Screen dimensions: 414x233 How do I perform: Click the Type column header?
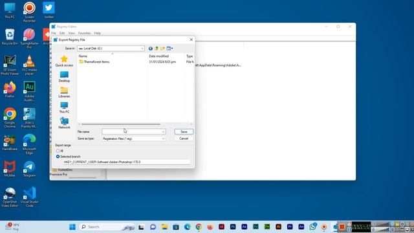[190, 56]
